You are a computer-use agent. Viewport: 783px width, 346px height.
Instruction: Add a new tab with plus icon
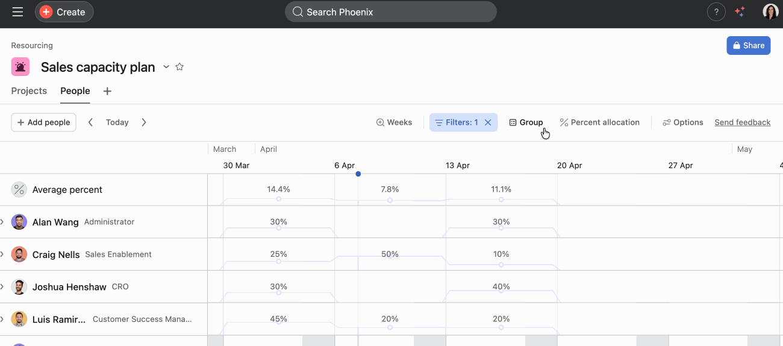[x=107, y=91]
